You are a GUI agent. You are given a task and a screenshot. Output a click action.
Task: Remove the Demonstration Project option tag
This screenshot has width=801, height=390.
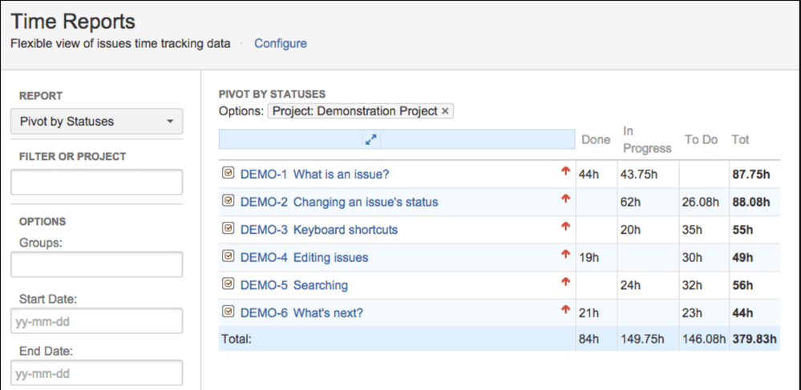[x=445, y=111]
